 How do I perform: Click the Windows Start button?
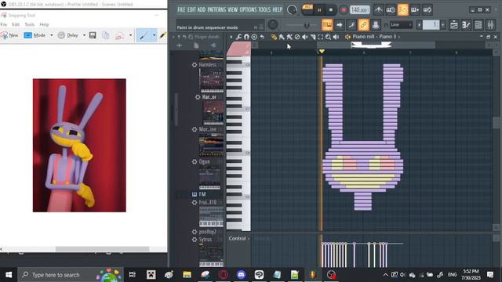pyautogui.click(x=9, y=275)
